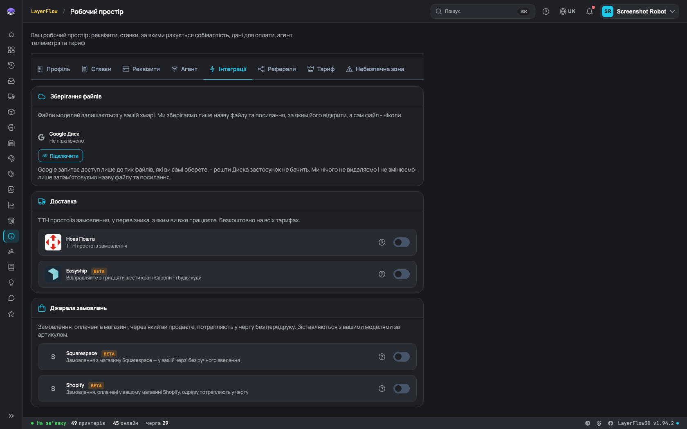The height and width of the screenshot is (429, 687).
Task: Open the Telegram icon in status bar
Action: pyautogui.click(x=588, y=423)
